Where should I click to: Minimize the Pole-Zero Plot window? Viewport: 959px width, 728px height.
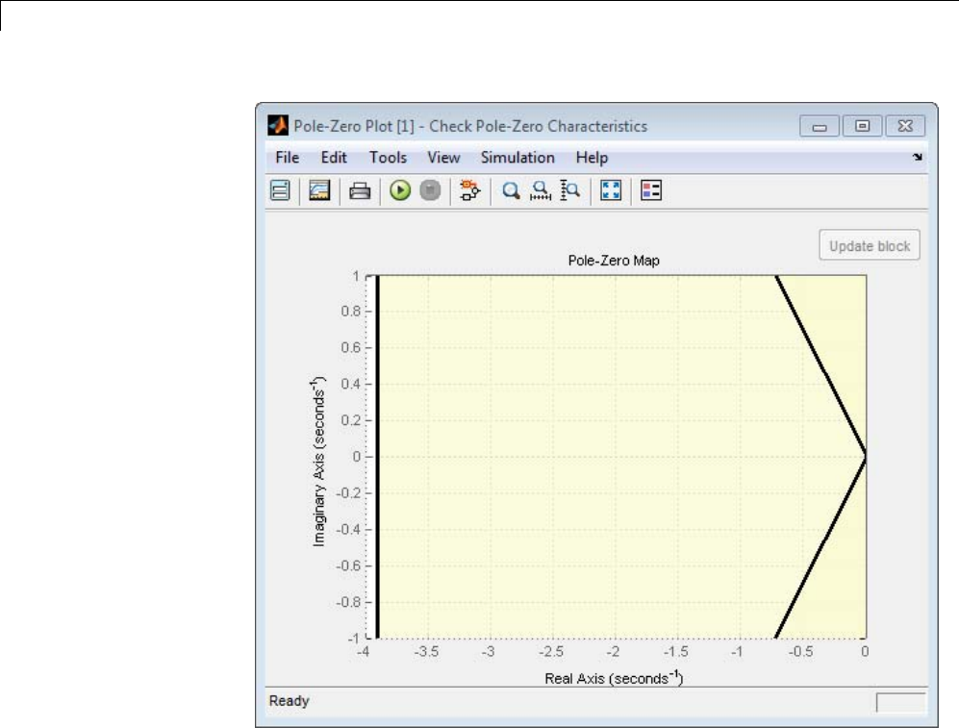(820, 127)
